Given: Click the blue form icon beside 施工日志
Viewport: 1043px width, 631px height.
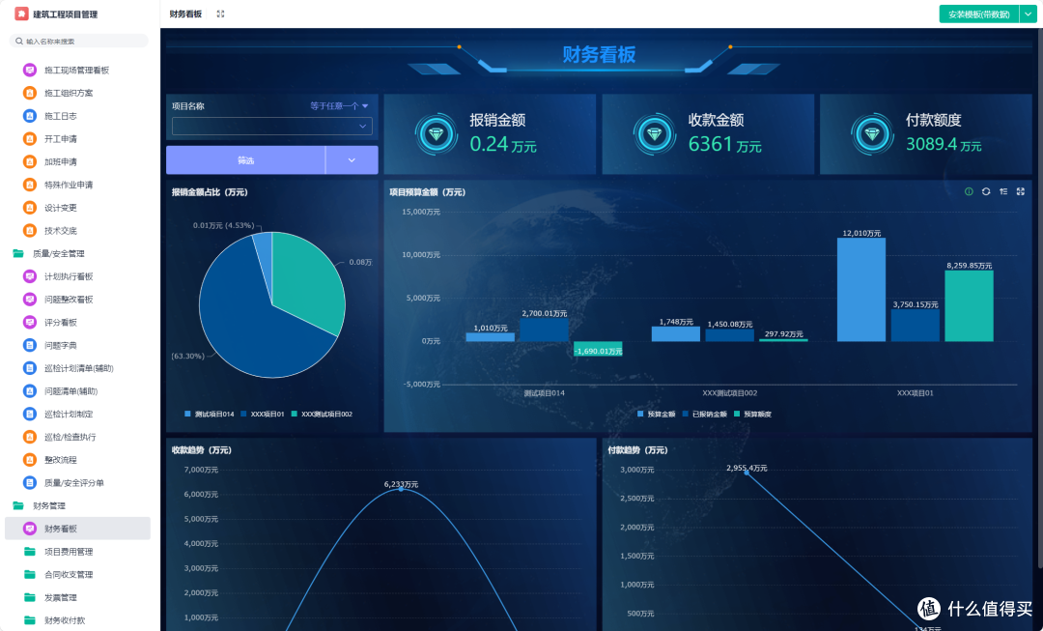Looking at the screenshot, I should pos(29,116).
